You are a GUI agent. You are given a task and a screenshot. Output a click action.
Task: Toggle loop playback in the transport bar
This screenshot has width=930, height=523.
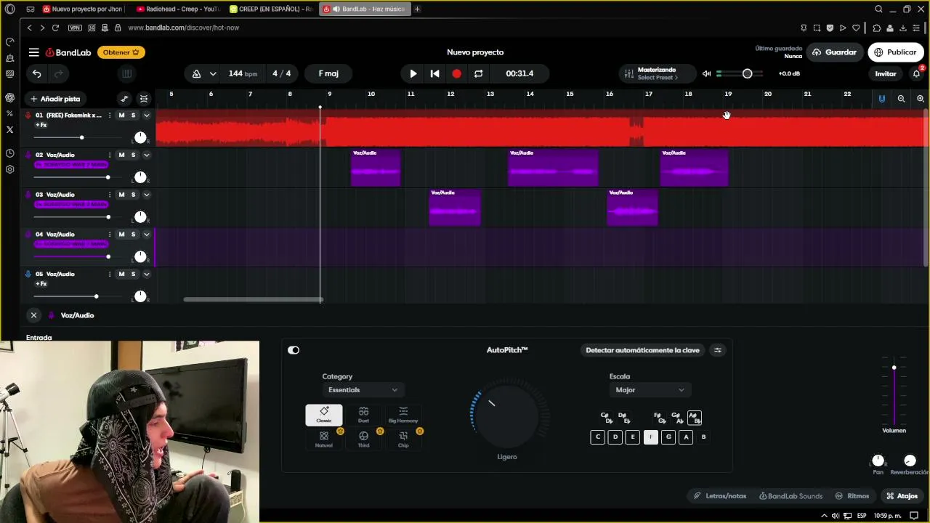tap(478, 73)
